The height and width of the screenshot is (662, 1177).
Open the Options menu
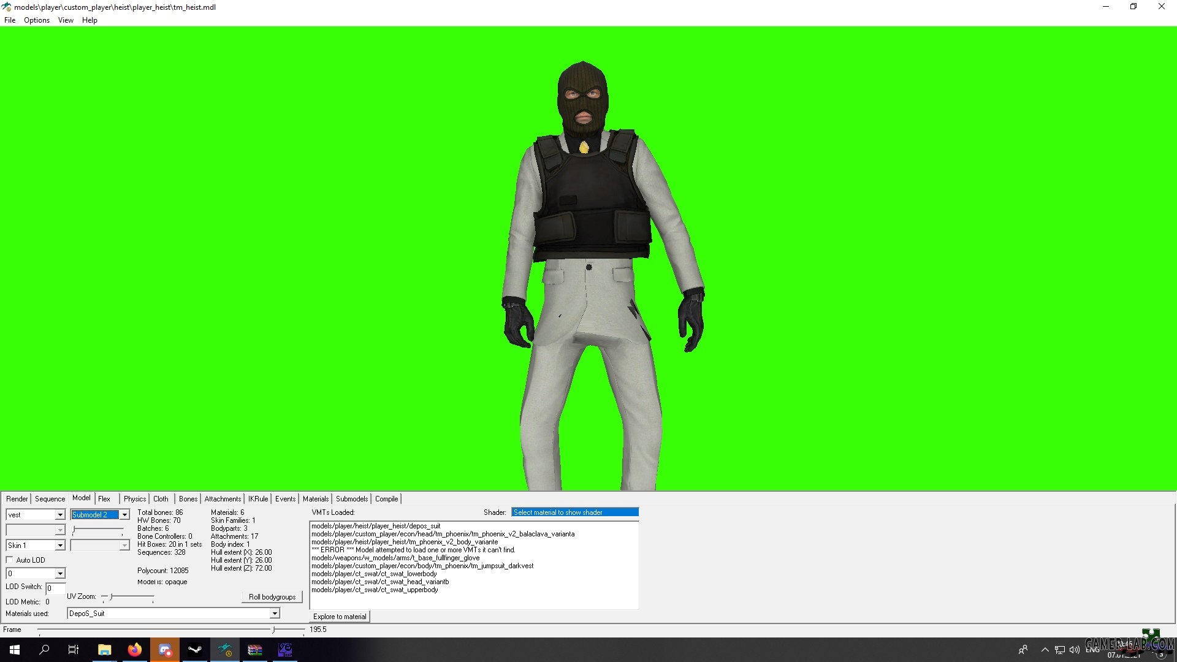tap(37, 20)
